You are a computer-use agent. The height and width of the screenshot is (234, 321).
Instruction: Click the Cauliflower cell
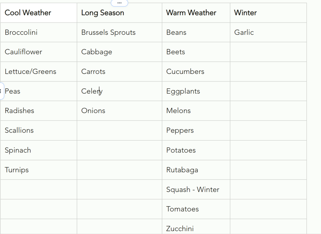[x=24, y=52]
